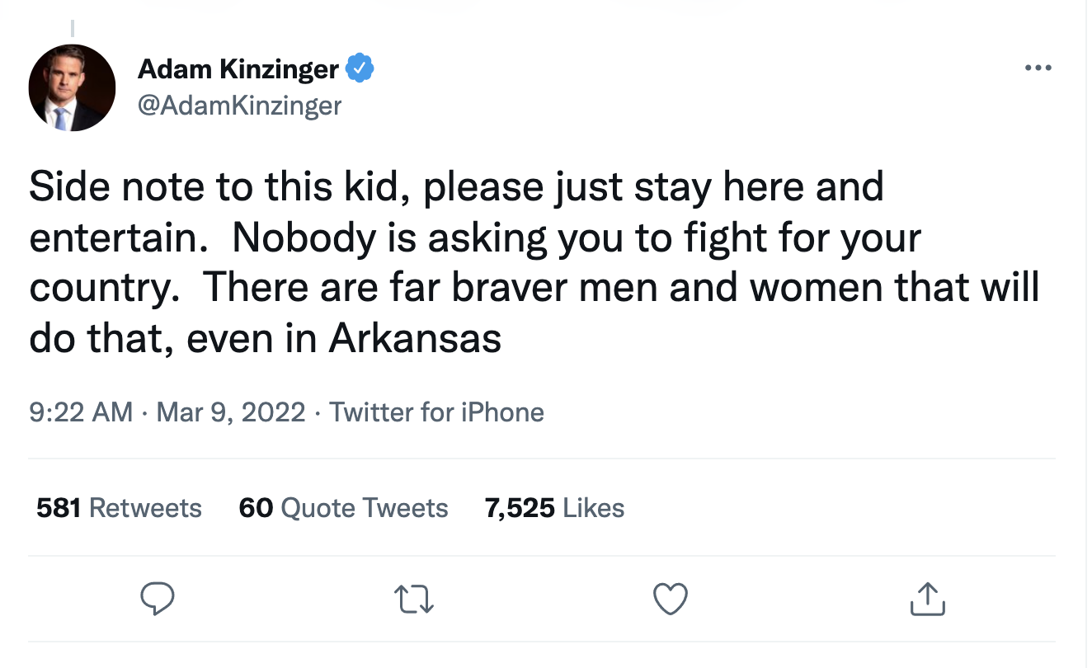
Task: Click the word Arkansas in the tweet
Action: [x=415, y=339]
